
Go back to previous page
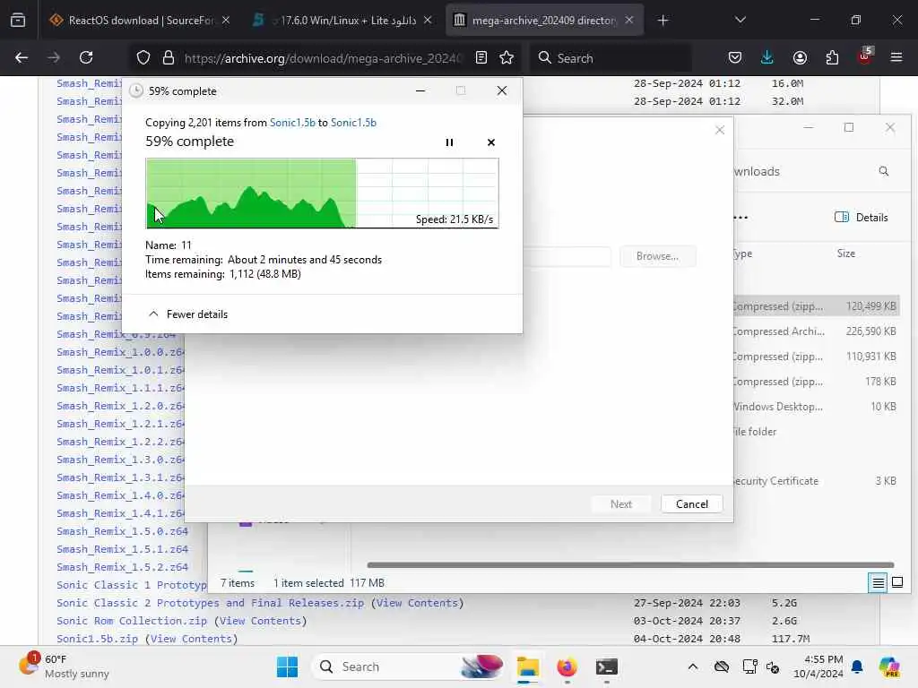click(22, 57)
